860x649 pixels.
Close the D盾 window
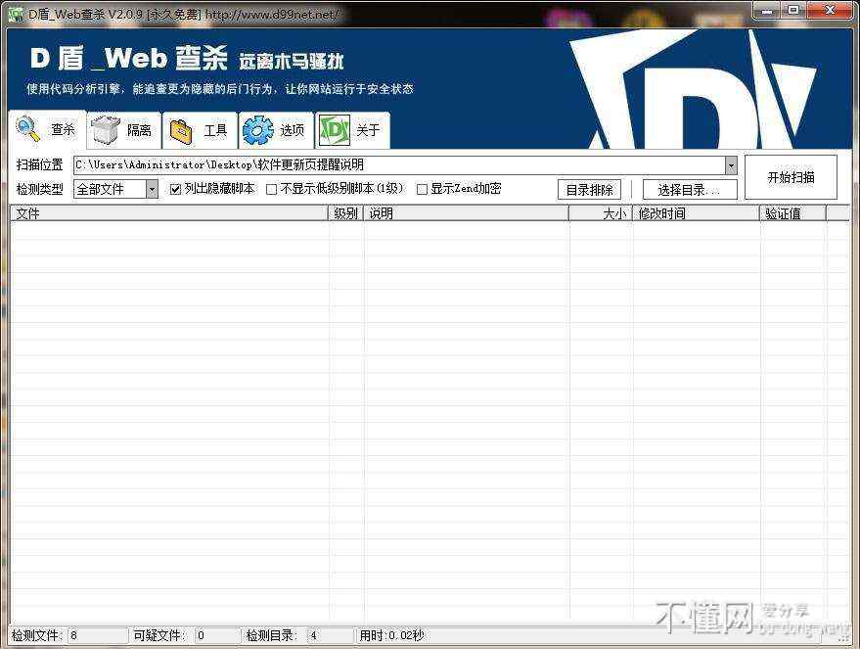(830, 11)
